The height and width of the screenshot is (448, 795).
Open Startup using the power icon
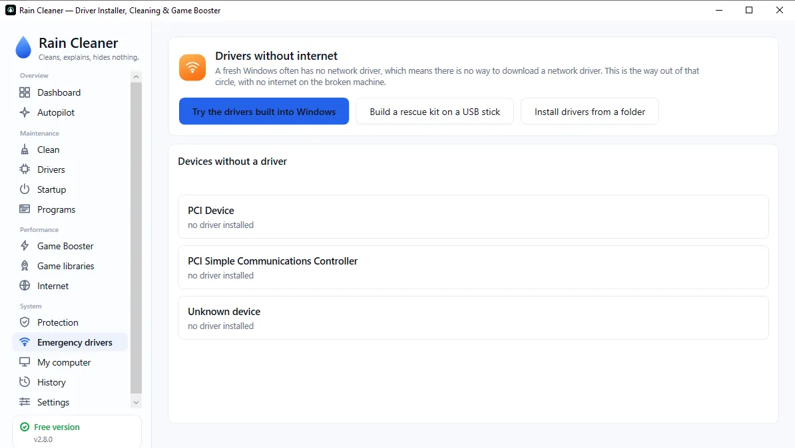click(25, 189)
